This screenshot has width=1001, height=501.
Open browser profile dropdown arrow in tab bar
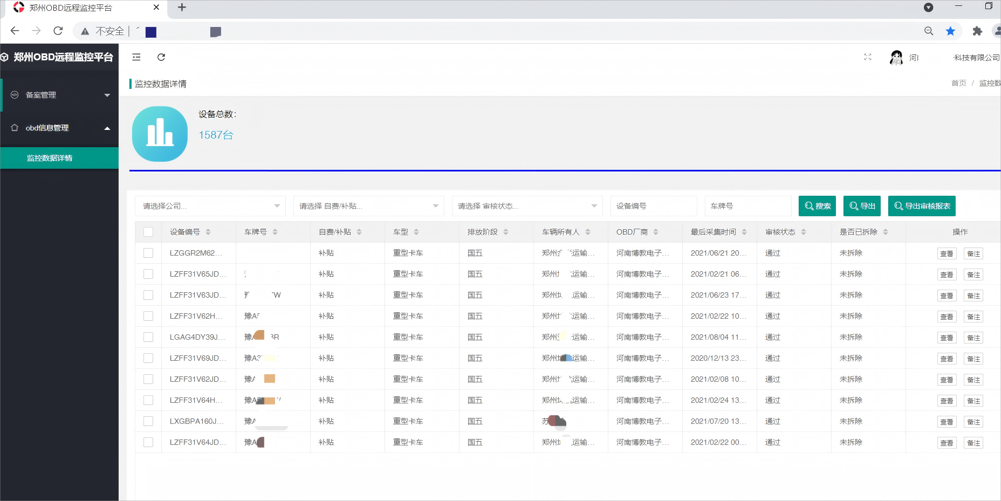(928, 8)
